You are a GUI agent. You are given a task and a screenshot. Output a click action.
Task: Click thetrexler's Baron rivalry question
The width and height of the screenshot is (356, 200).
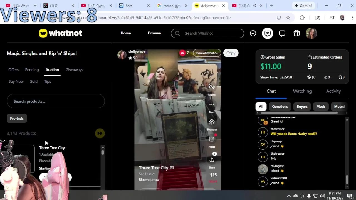pos(294,134)
